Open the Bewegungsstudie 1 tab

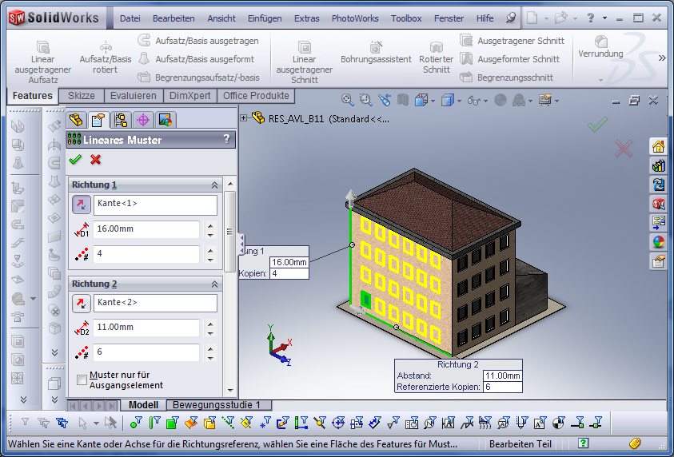pos(217,405)
